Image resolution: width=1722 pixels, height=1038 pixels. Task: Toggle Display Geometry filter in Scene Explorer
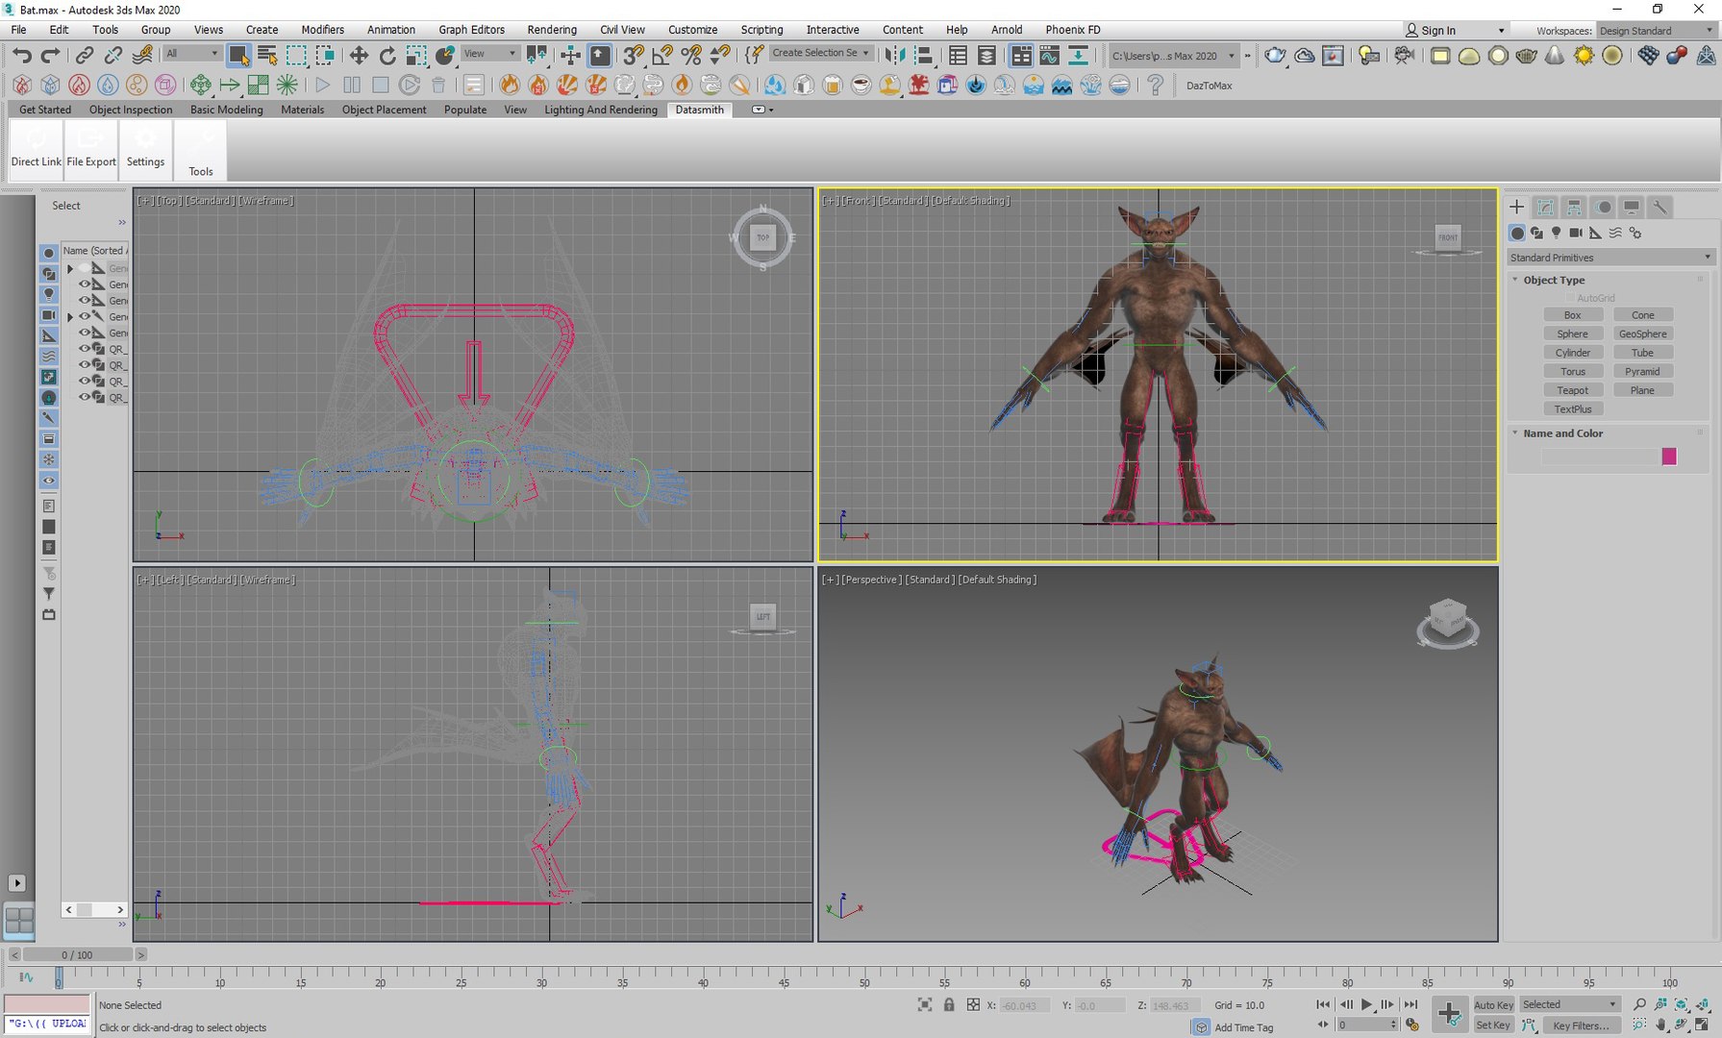(x=49, y=253)
